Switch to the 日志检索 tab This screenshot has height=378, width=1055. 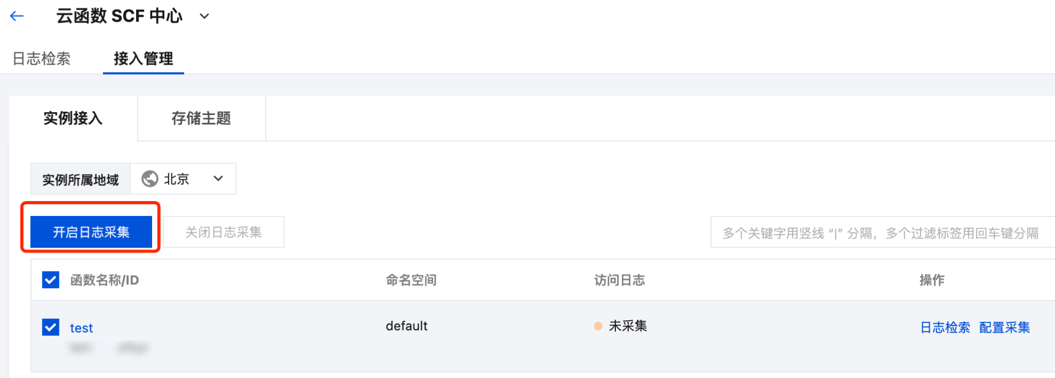pyautogui.click(x=42, y=58)
